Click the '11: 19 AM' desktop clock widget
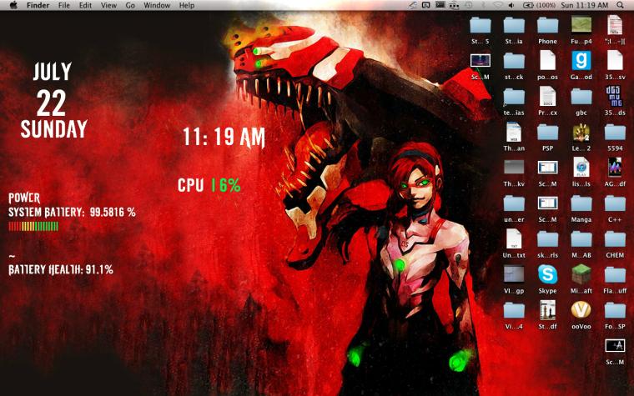Screen dimensions: 634x396 (x=224, y=137)
